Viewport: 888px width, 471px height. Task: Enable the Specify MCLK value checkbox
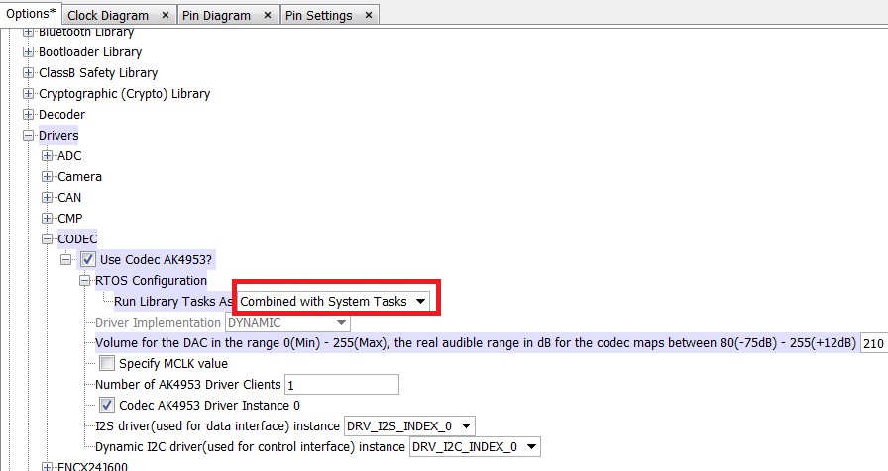[x=107, y=364]
